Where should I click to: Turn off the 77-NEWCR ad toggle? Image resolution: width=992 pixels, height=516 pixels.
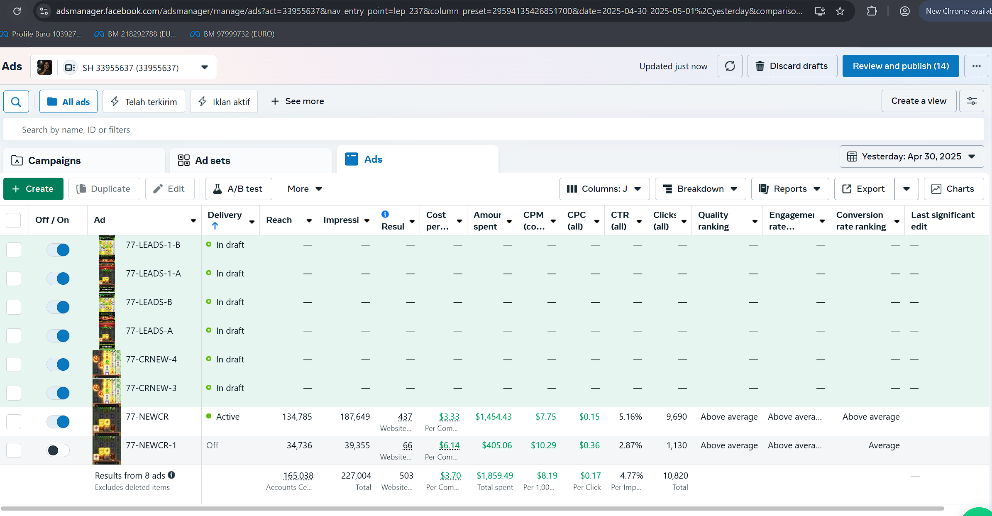point(58,422)
